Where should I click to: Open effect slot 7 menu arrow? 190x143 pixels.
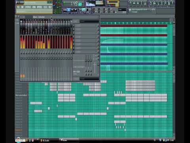(x=74, y=48)
